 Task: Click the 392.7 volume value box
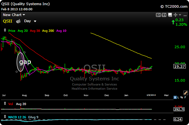(179, 109)
